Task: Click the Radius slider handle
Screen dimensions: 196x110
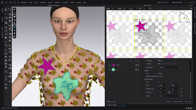Action: point(159,64)
